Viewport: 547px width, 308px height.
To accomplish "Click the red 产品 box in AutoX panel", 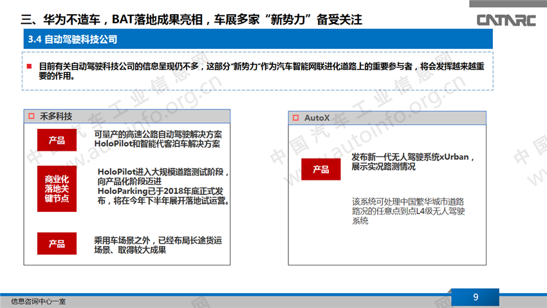I will coord(321,169).
